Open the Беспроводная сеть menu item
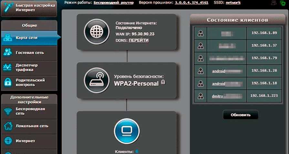 tap(29, 112)
